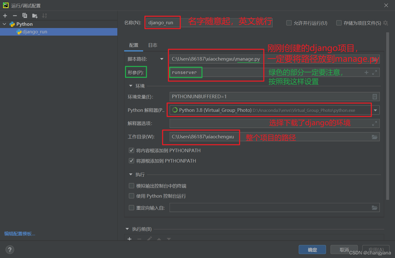The image size is (395, 258).
Task: Add a before-launch task
Action: tap(129, 239)
